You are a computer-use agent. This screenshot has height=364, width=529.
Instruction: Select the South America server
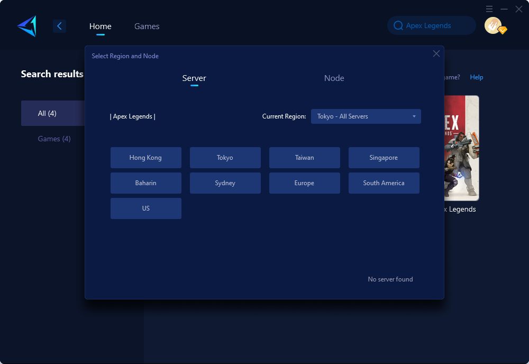pyautogui.click(x=384, y=183)
